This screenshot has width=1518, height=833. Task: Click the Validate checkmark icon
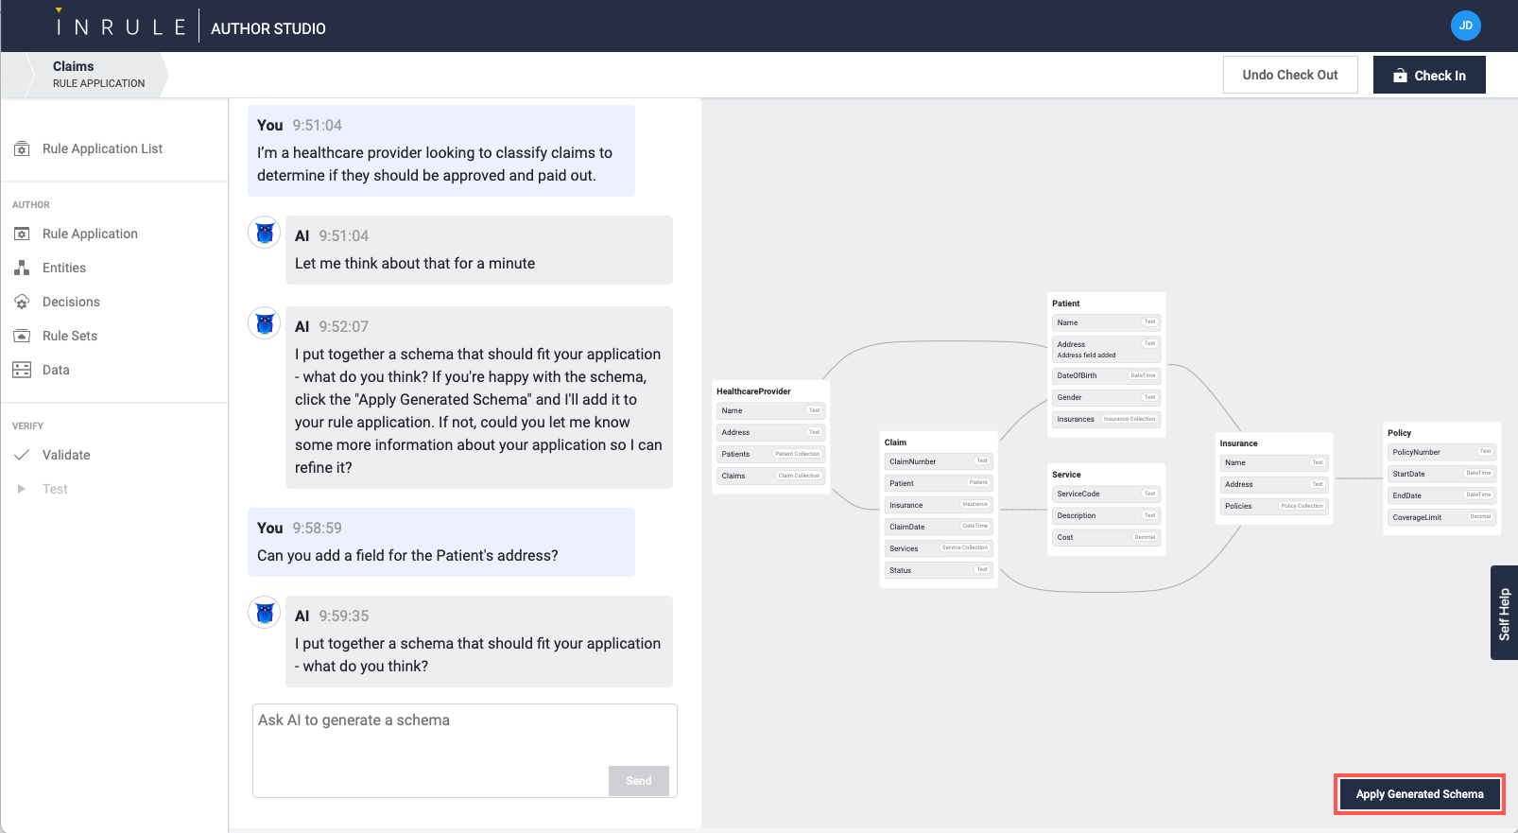tap(22, 455)
